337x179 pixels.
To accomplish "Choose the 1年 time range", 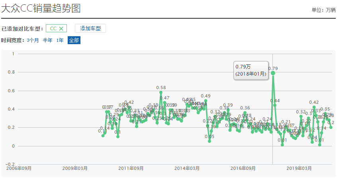I will pyautogui.click(x=60, y=41).
